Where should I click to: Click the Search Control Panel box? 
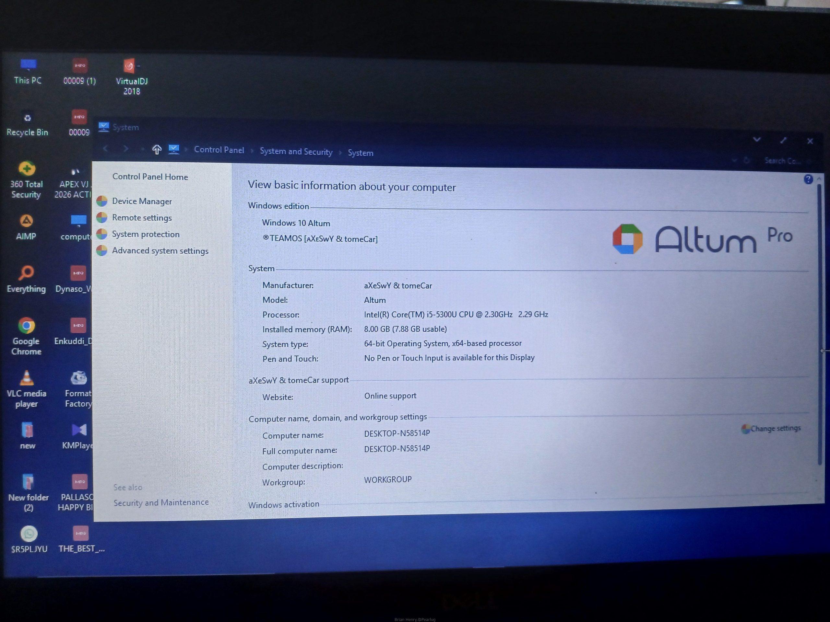click(x=782, y=161)
